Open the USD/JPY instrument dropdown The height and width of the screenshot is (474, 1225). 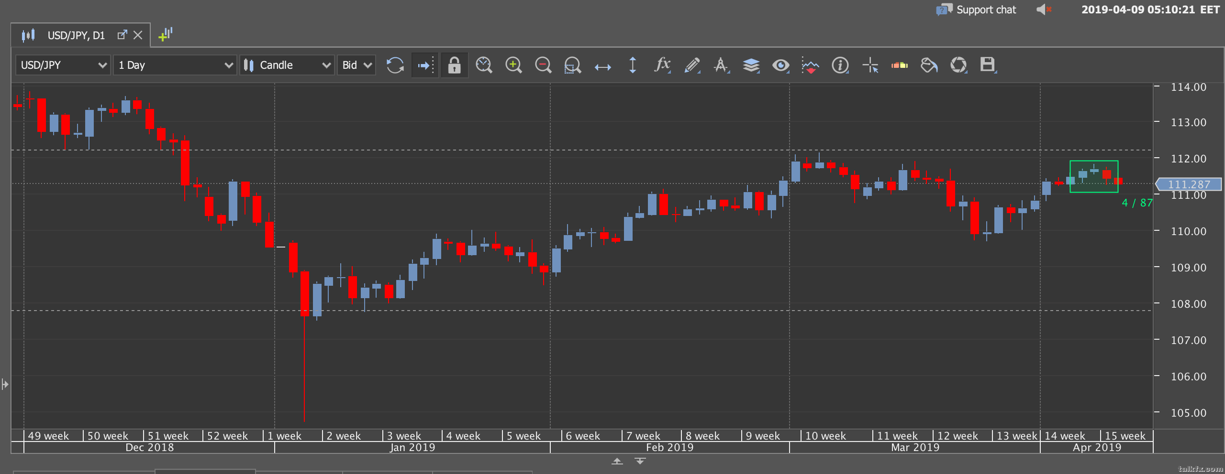(63, 65)
